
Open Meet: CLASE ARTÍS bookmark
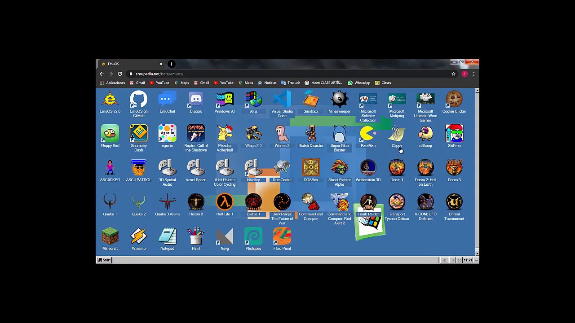tap(323, 83)
